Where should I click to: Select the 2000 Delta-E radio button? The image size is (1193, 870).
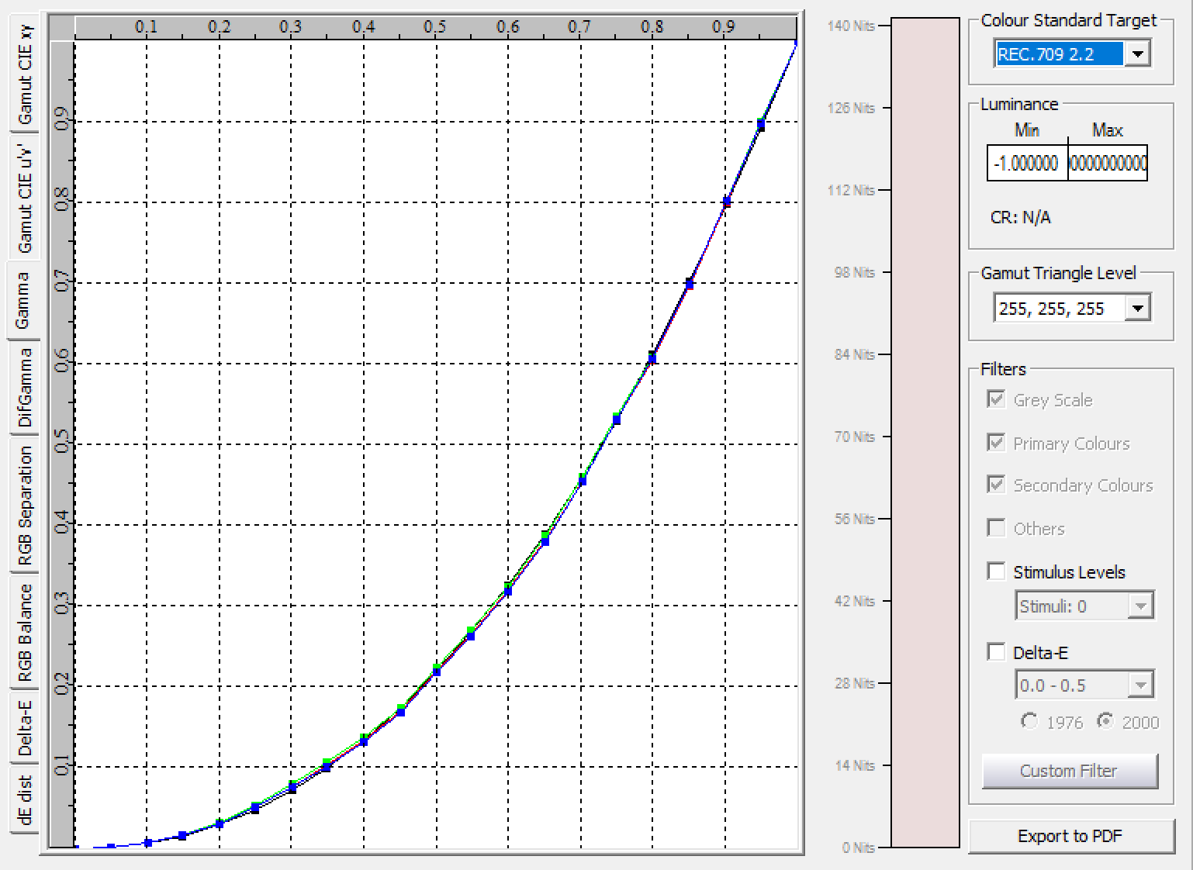click(1105, 721)
